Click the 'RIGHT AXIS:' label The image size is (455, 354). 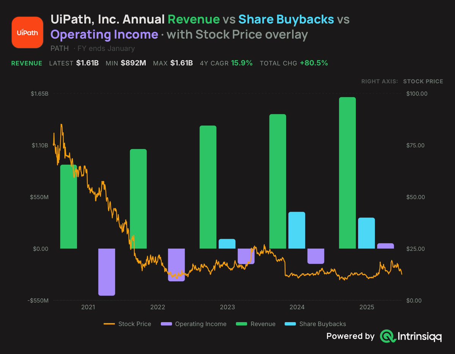[379, 81]
